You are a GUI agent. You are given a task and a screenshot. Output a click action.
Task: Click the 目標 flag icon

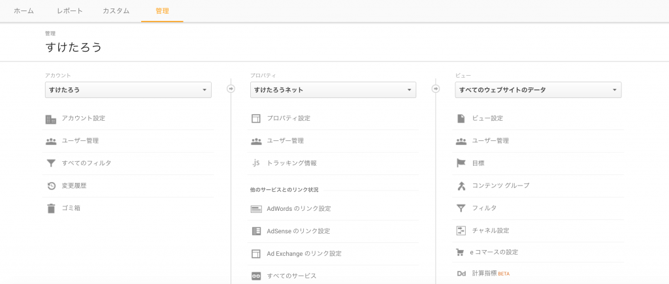[461, 163]
